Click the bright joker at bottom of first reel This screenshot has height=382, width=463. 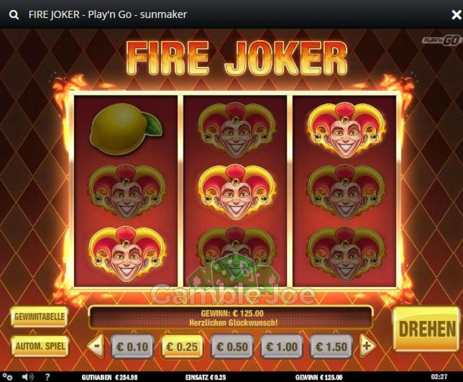127,254
